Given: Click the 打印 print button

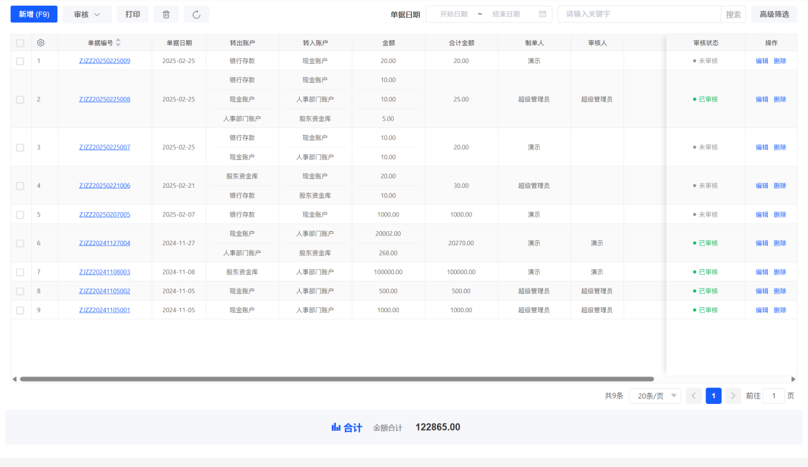Looking at the screenshot, I should (x=133, y=15).
